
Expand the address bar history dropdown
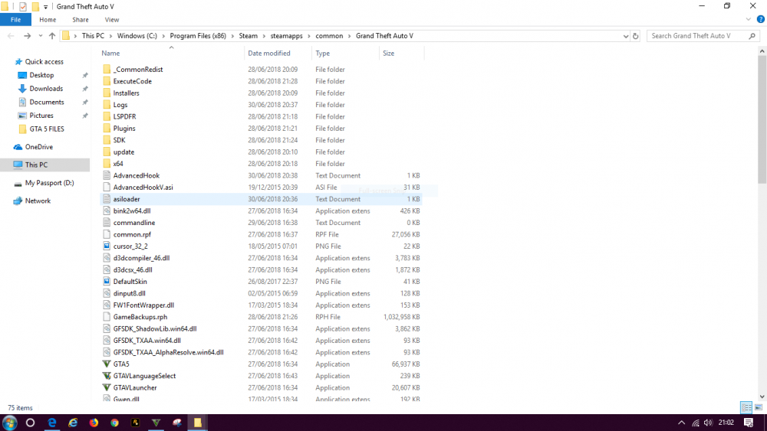click(626, 36)
